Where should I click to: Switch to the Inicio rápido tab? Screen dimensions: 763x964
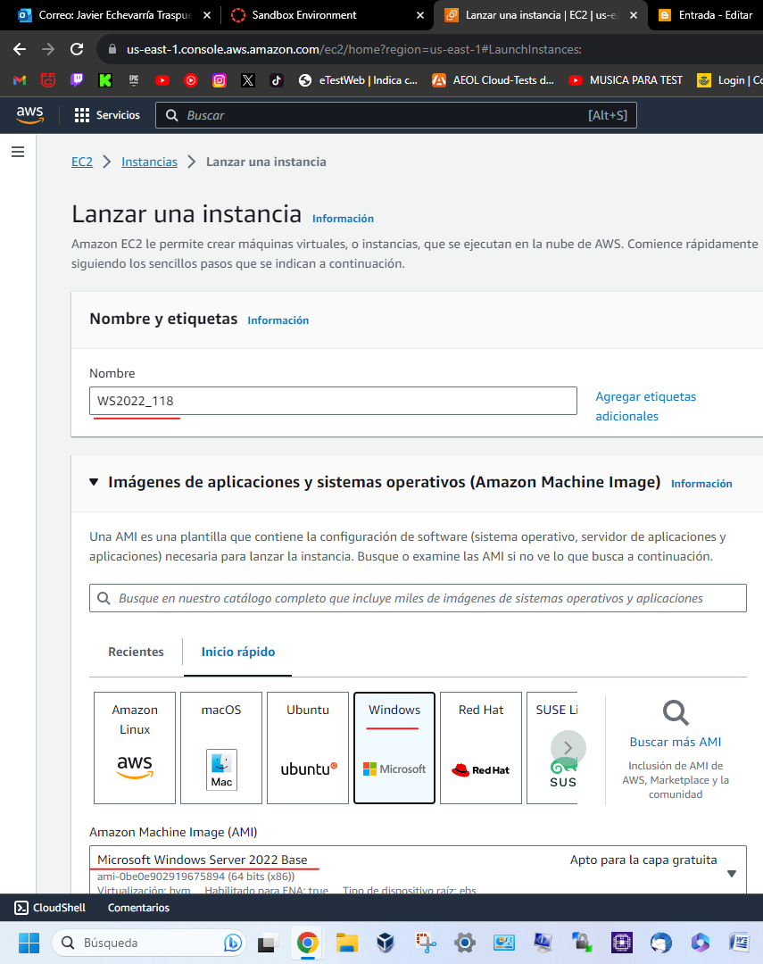(x=238, y=652)
